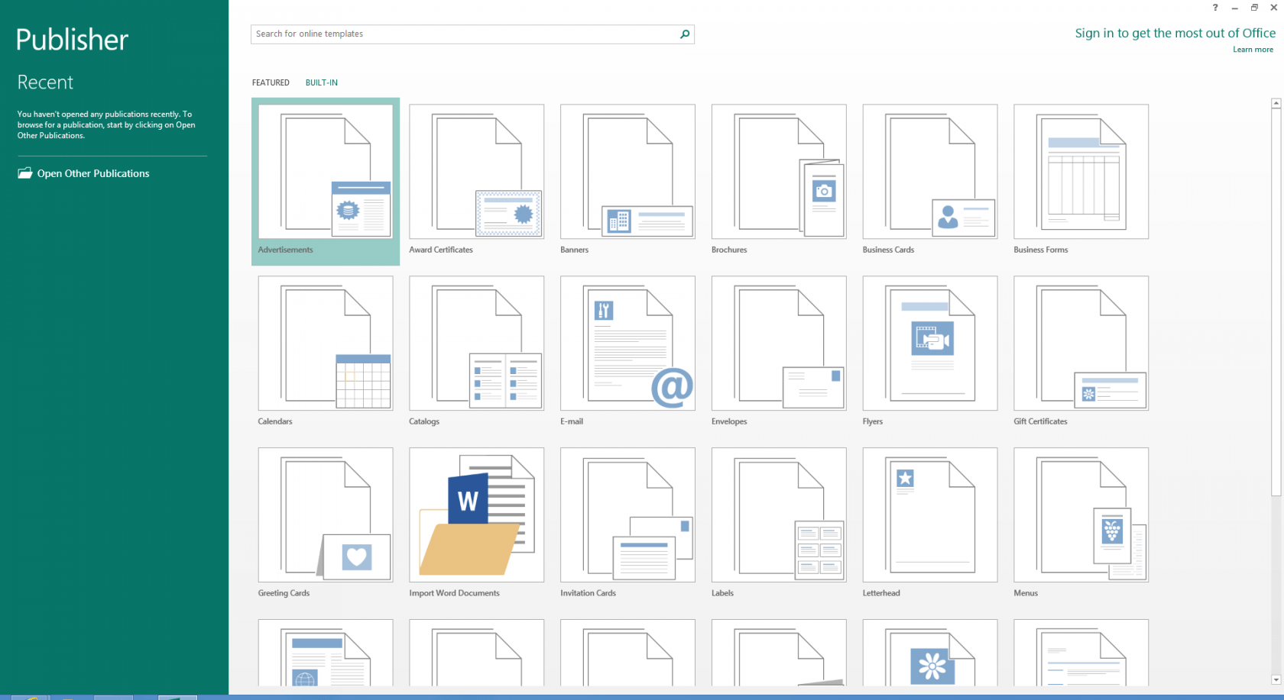Image resolution: width=1284 pixels, height=700 pixels.
Task: Switch to the FEATURED tab
Action: coord(271,82)
